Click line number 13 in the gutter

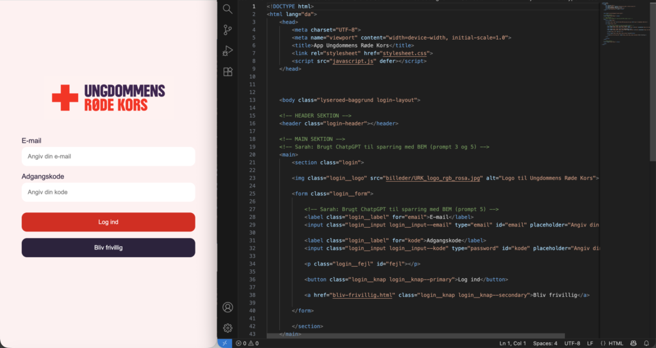click(x=252, y=100)
